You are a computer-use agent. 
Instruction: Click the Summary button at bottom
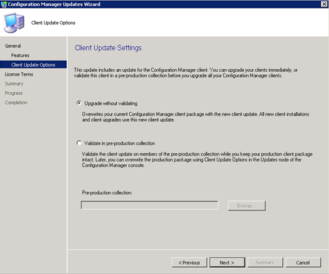pos(265,263)
